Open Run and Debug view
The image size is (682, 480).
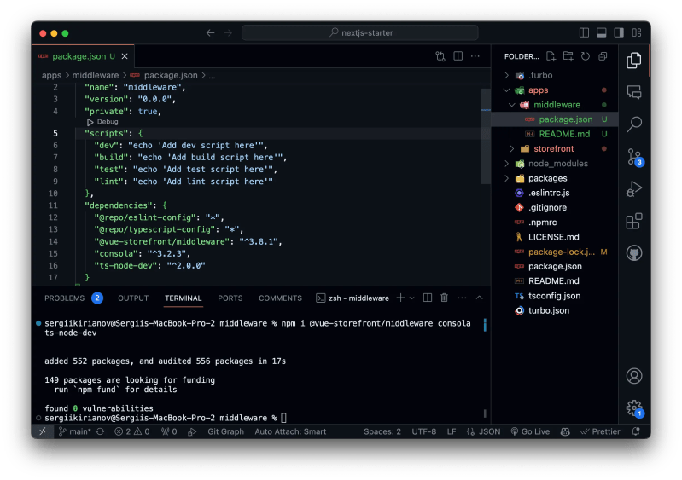tap(633, 189)
